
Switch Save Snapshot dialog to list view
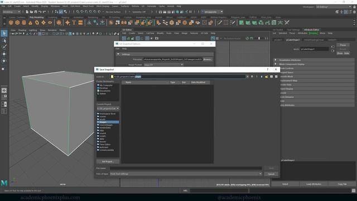272,77
